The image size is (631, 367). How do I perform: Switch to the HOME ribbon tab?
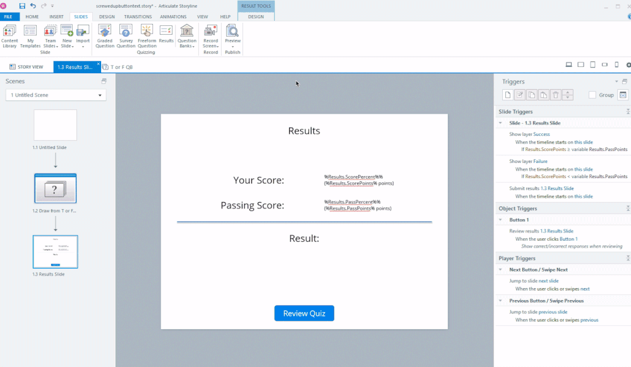pos(32,17)
